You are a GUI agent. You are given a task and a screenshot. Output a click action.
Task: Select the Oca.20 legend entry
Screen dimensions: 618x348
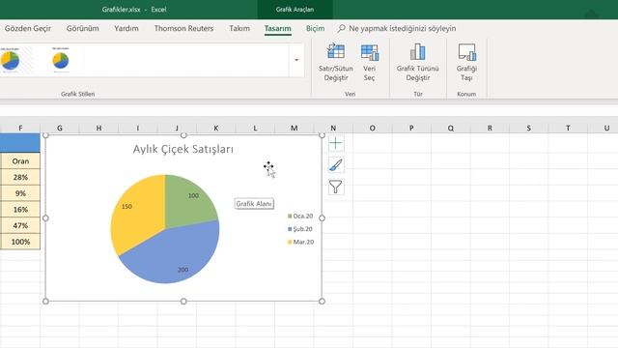pyautogui.click(x=300, y=216)
